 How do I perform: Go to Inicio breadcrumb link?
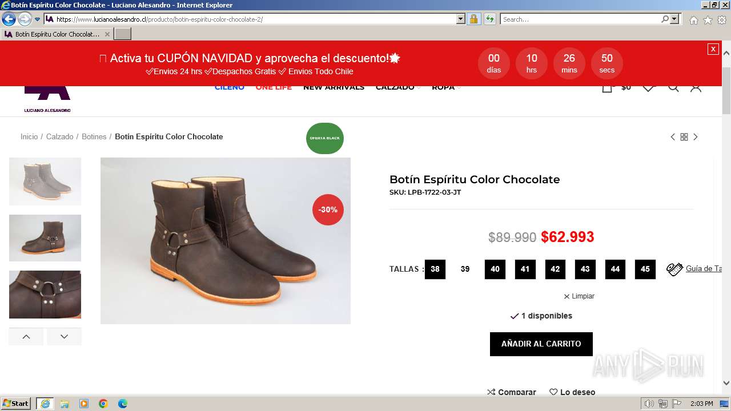[29, 136]
